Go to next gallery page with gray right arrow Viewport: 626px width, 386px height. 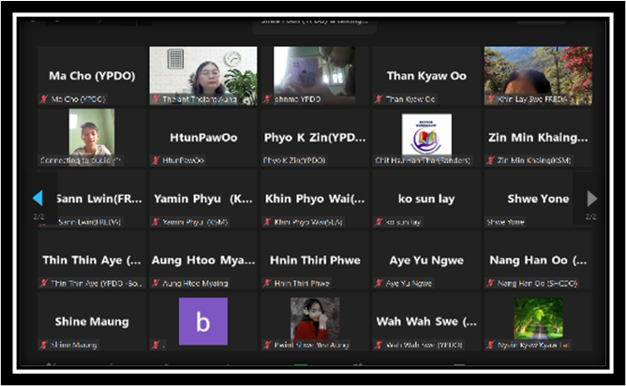tap(592, 199)
